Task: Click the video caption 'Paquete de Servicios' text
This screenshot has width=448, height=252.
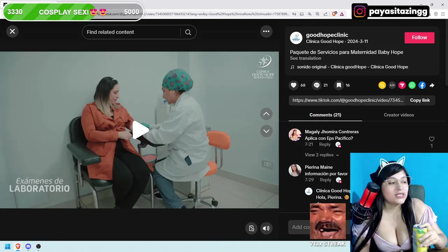Action: [346, 52]
